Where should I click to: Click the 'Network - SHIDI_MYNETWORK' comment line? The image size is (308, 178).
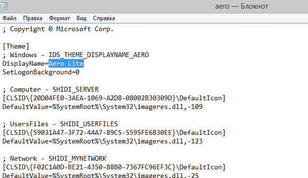(54, 158)
